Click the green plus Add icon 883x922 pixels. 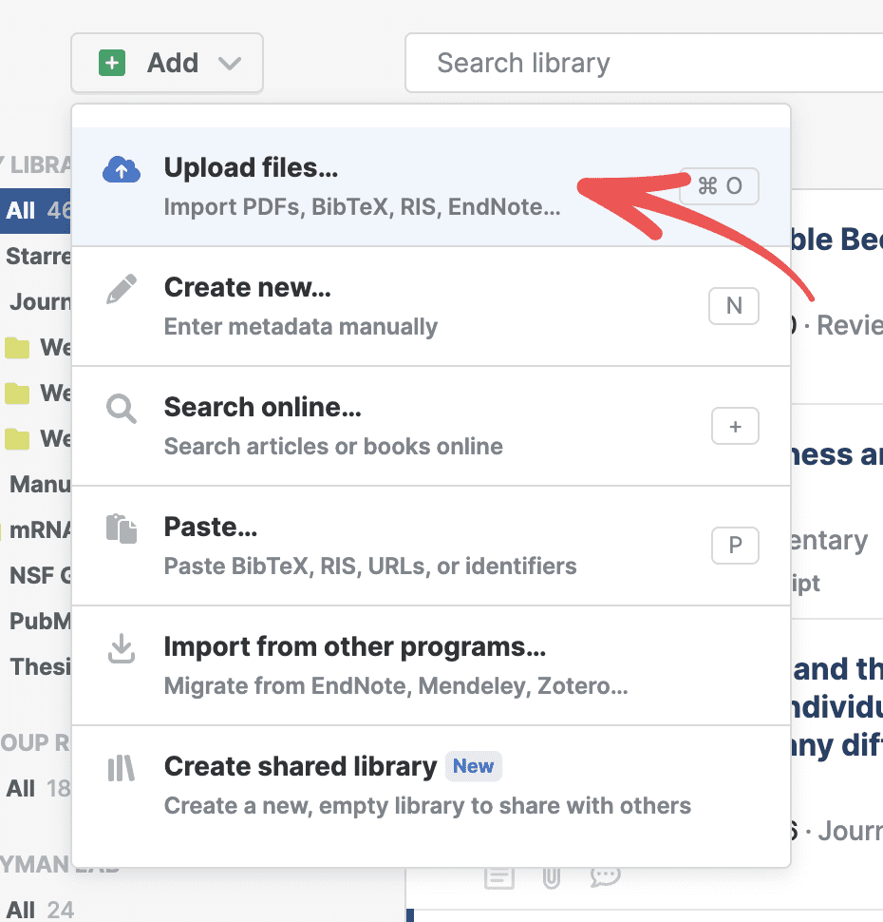click(x=112, y=64)
